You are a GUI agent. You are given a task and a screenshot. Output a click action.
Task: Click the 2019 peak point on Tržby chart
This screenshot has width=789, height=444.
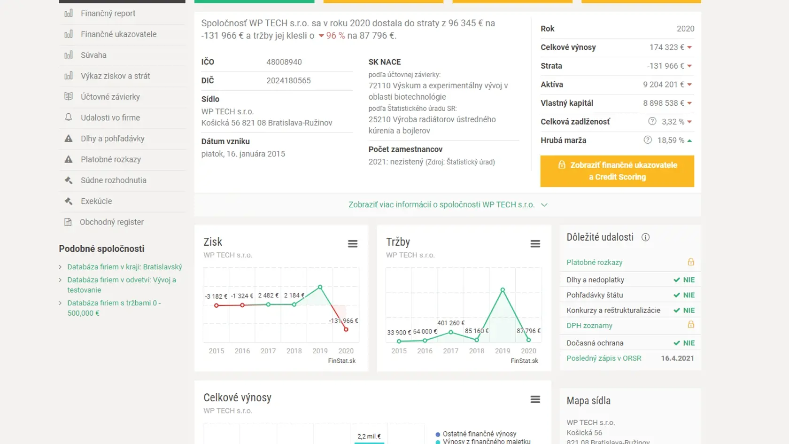[503, 290]
